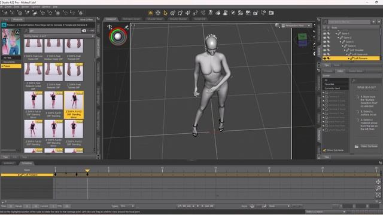
Task: Click the help cursor question-mark toolbar icon
Action: [x=263, y=13]
